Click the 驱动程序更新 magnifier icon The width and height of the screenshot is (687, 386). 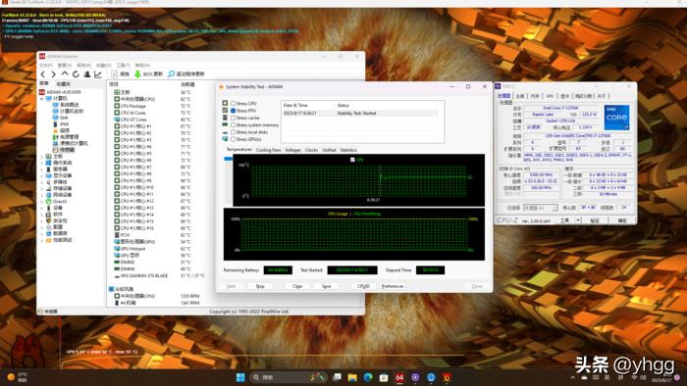point(172,74)
